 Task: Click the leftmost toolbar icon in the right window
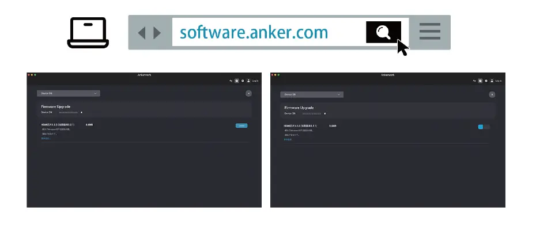[474, 81]
